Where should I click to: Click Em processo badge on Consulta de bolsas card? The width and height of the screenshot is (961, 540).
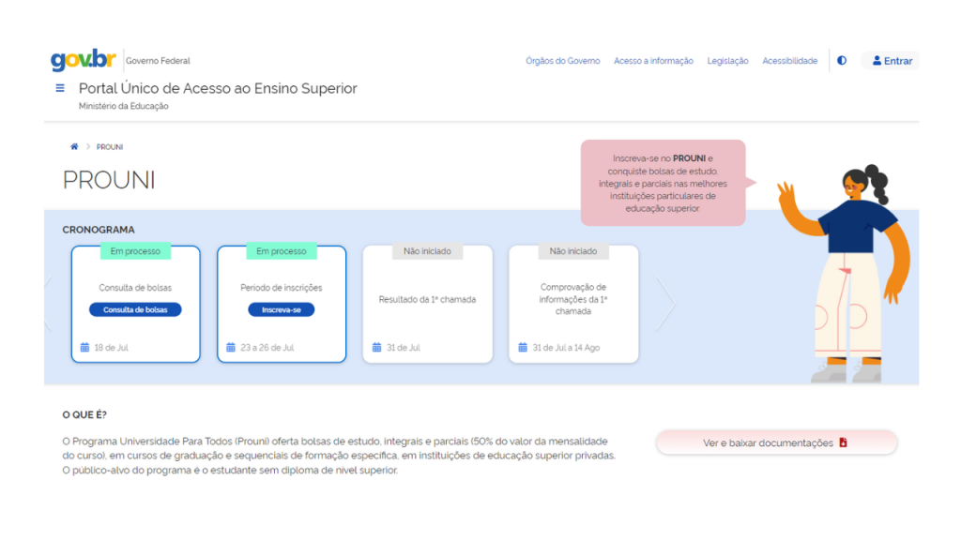pyautogui.click(x=135, y=251)
